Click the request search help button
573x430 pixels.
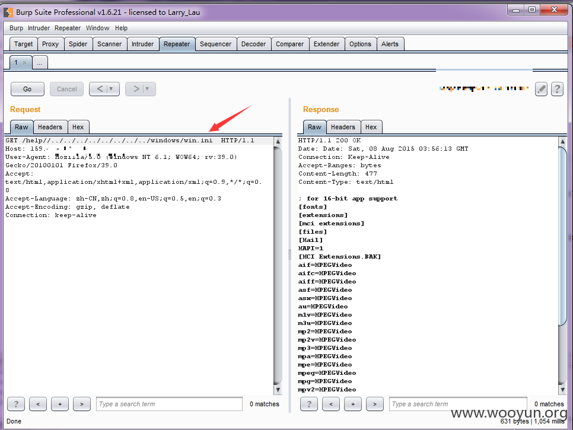pos(16,404)
